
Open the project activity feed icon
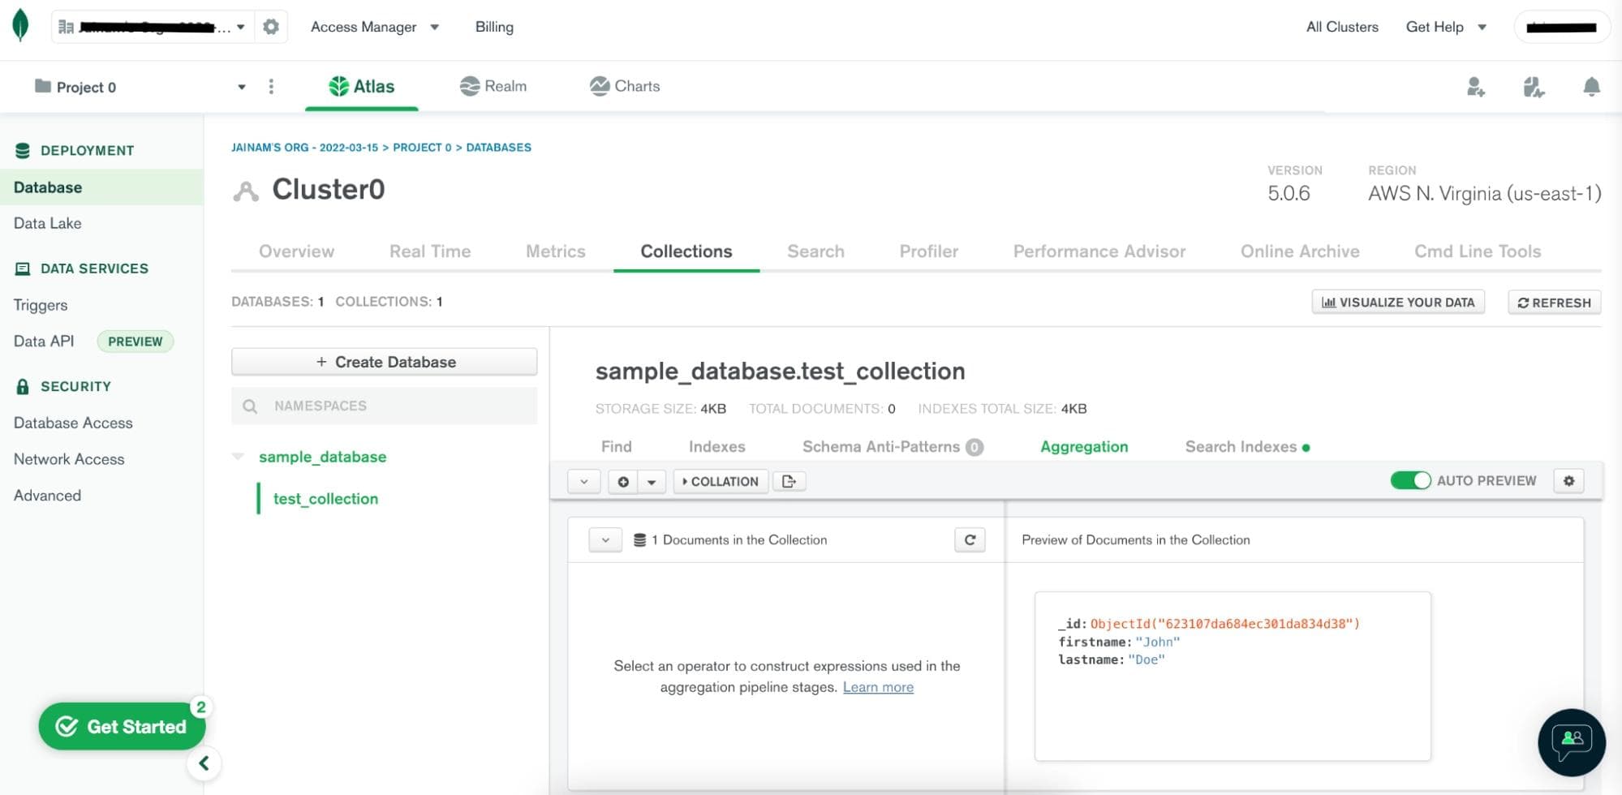tap(1533, 87)
